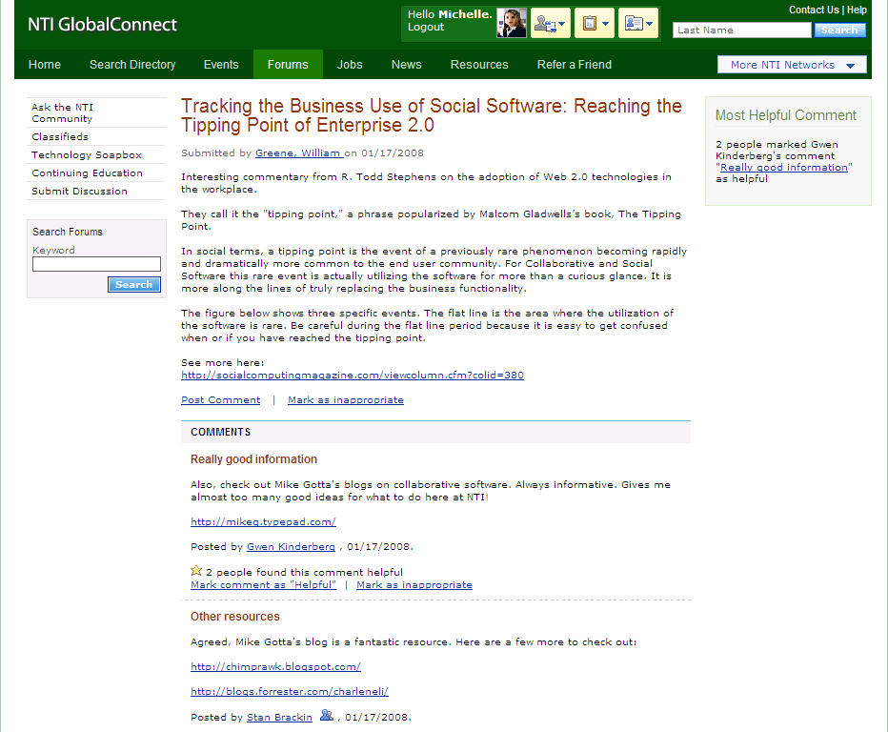Click Submit Discussion in sidebar

tap(79, 191)
